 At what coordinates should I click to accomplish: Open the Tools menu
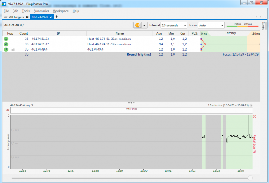[x=26, y=11]
